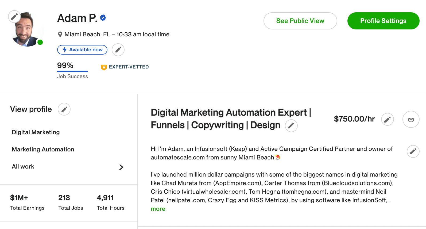The image size is (426, 229).
Task: Click the blue verified badge next to Adam P.
Action: pos(103,18)
